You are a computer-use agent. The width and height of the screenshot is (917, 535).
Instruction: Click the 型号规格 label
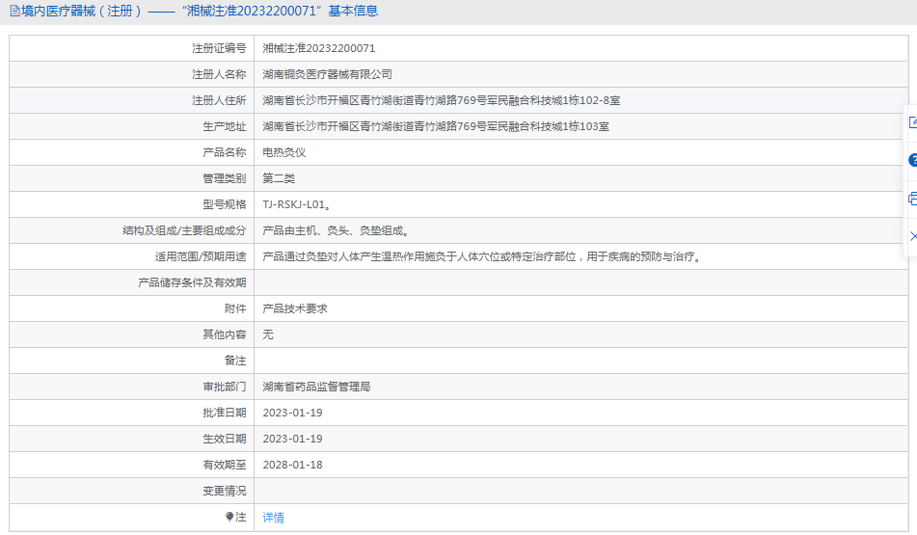(225, 204)
